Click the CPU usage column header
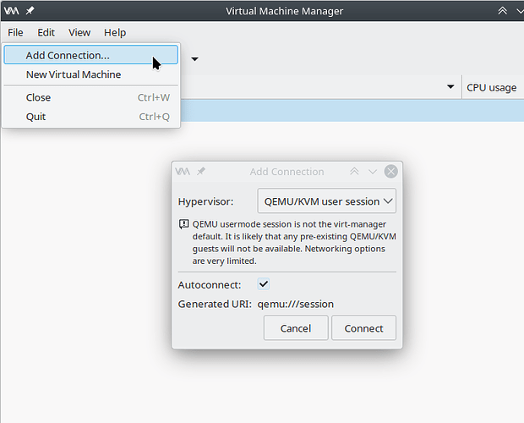This screenshot has height=423, width=524. coord(492,87)
